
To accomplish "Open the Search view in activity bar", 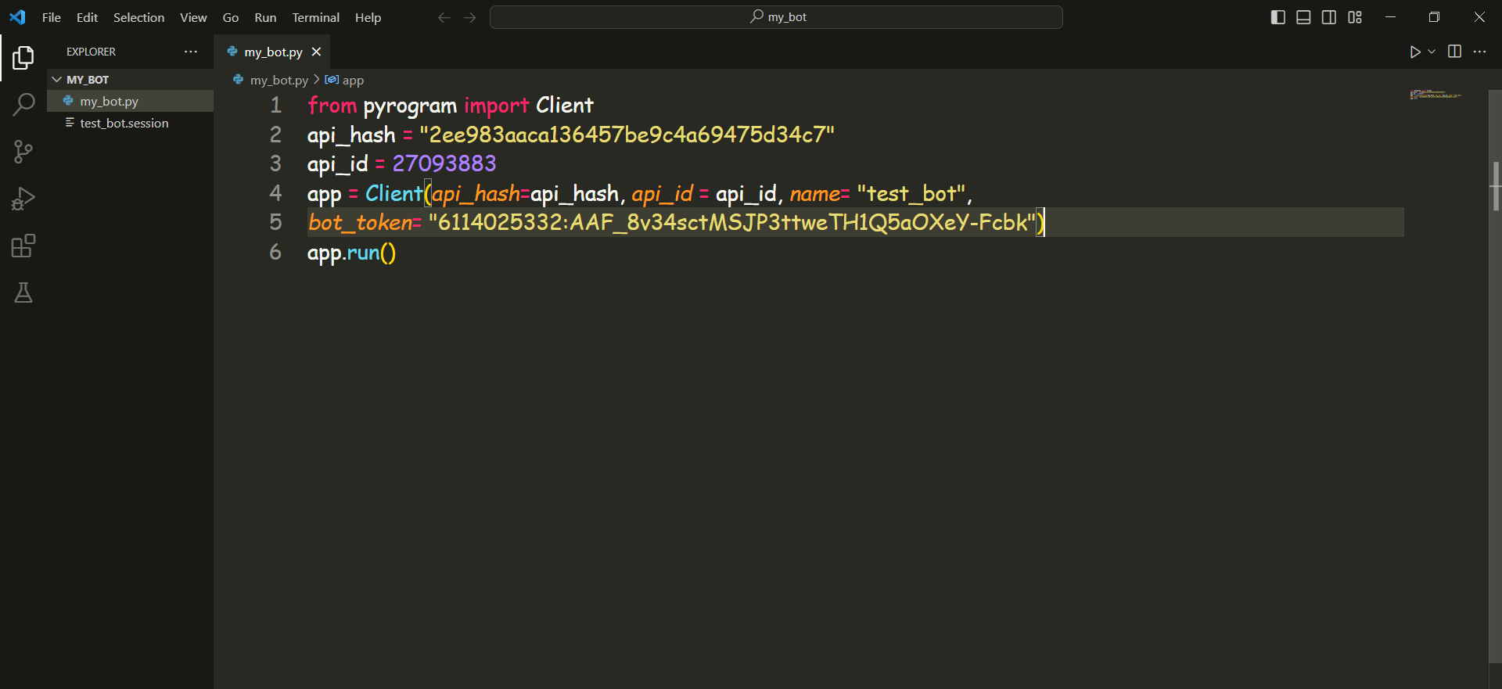I will click(x=23, y=104).
